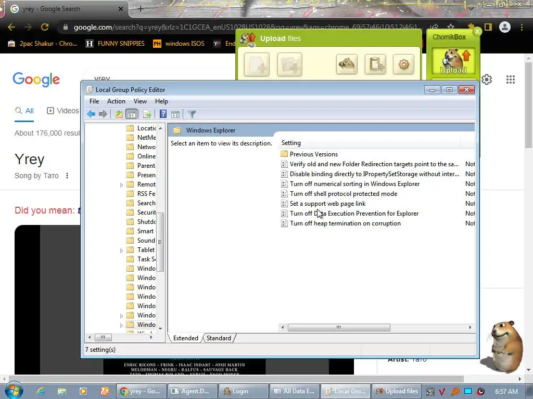Click the add-folder icon in Upload files panel

pyautogui.click(x=289, y=64)
